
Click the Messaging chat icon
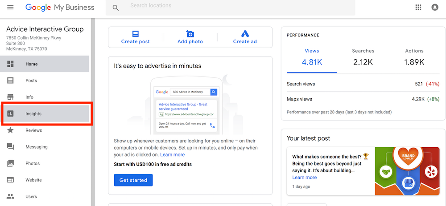tap(10, 147)
